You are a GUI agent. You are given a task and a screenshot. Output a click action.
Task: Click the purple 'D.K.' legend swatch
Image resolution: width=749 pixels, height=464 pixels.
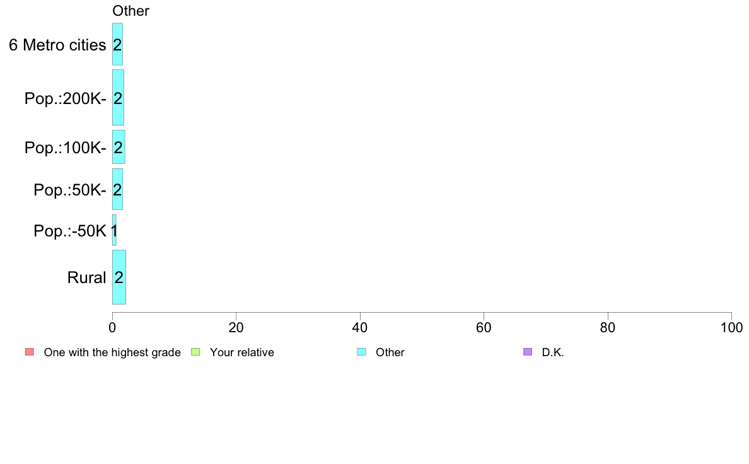pos(527,352)
